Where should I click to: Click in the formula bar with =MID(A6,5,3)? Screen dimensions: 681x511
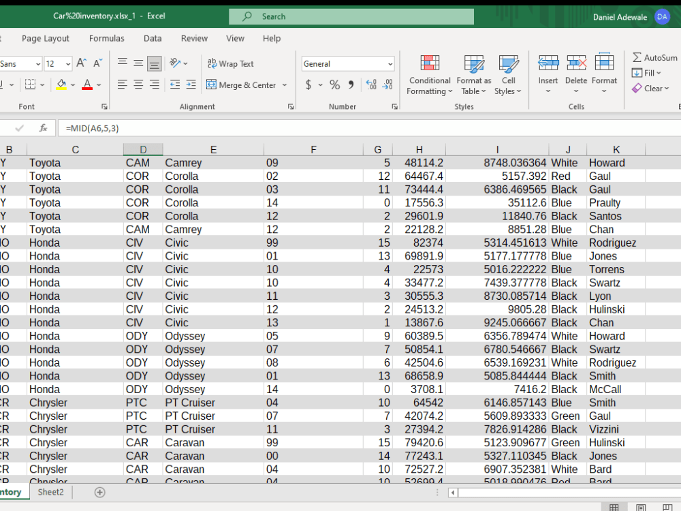pos(369,128)
